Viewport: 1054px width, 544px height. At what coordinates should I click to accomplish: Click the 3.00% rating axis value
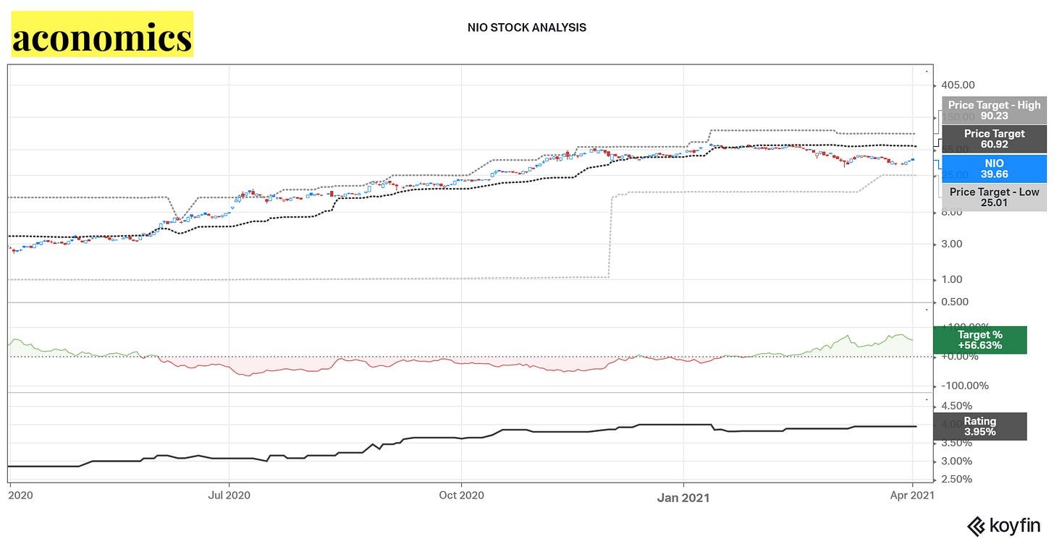(x=956, y=462)
